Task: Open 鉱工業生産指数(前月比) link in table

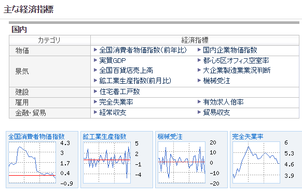Action: coord(135,81)
